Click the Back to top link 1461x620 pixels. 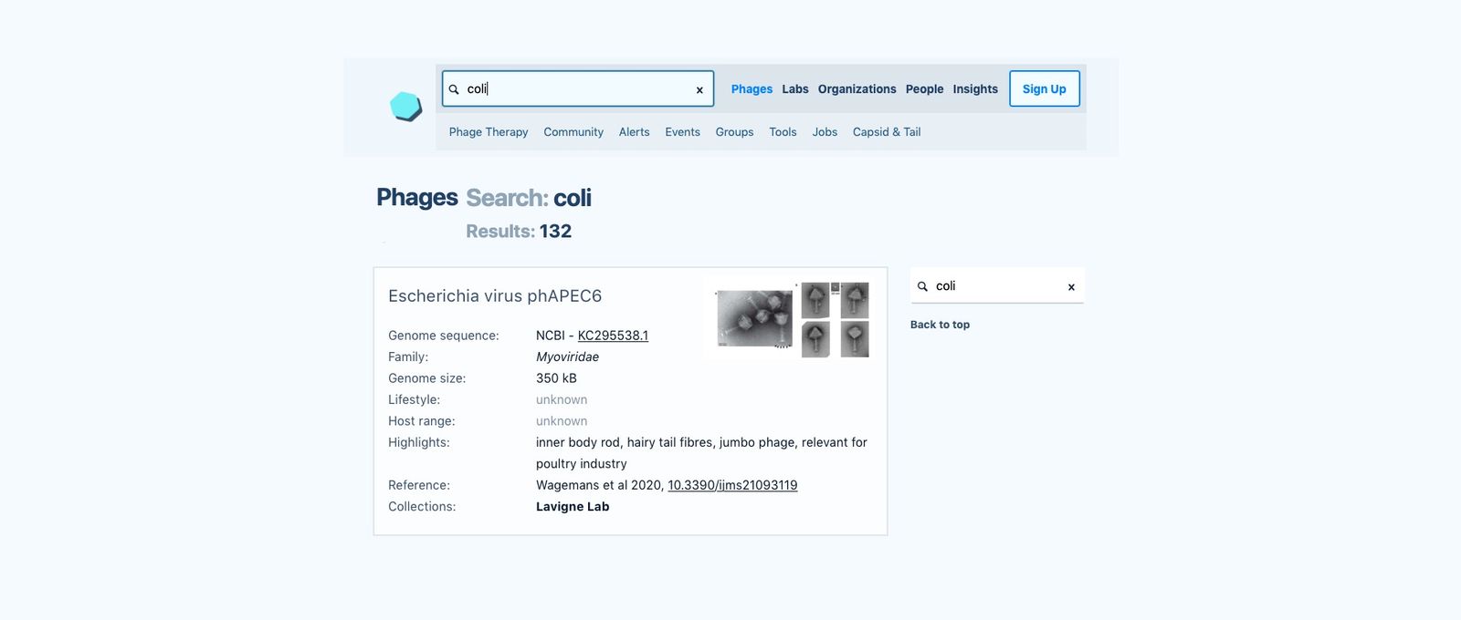click(x=940, y=325)
